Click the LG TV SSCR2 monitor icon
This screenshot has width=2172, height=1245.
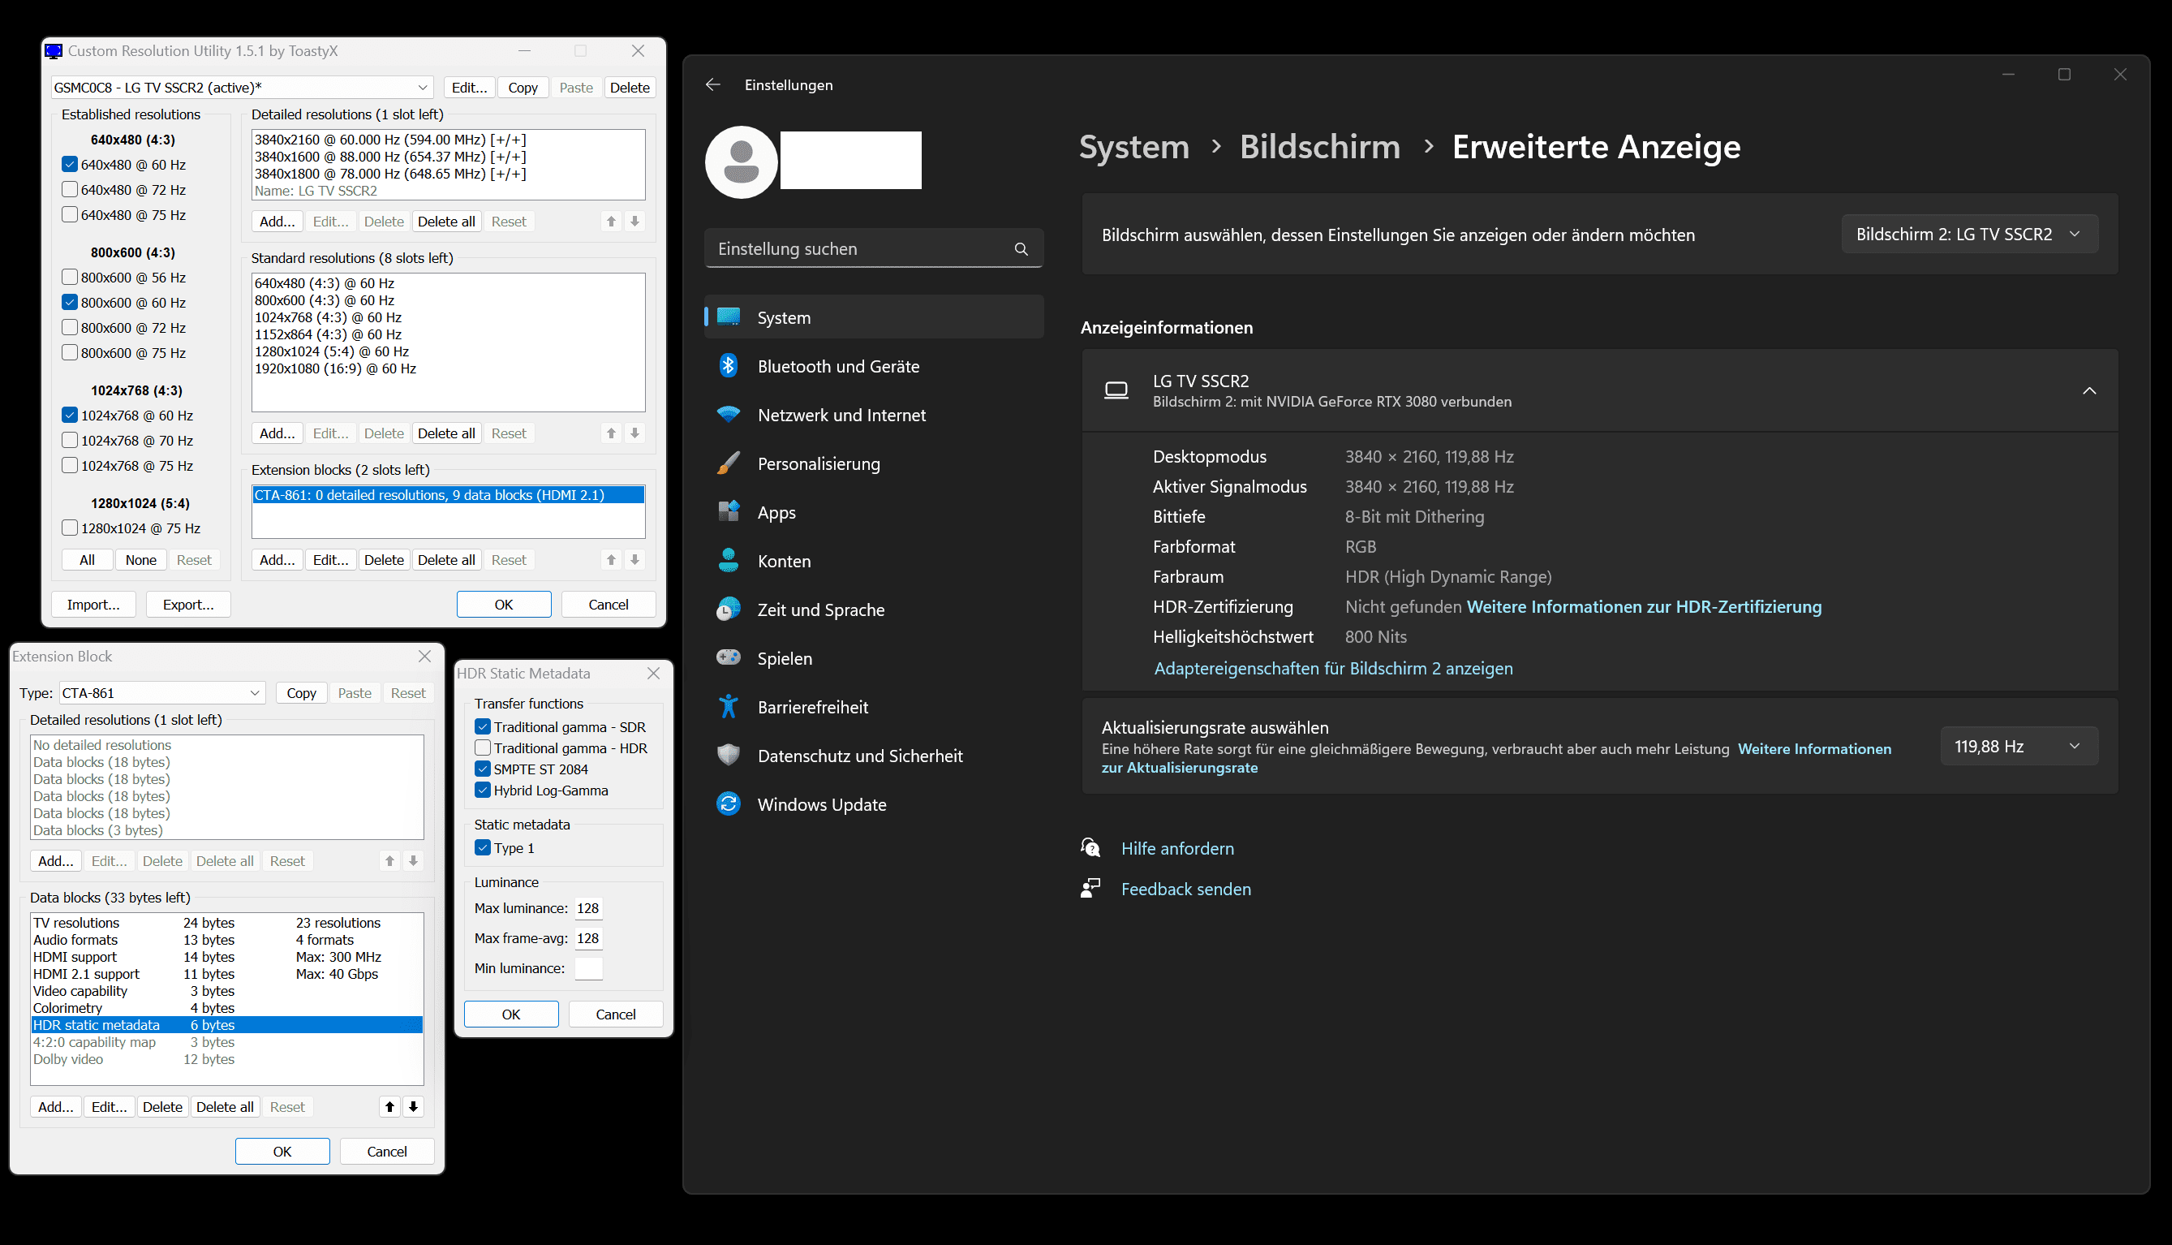(x=1116, y=390)
